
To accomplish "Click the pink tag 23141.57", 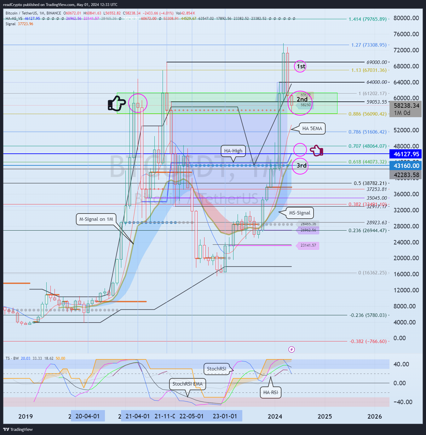I will coord(308,245).
